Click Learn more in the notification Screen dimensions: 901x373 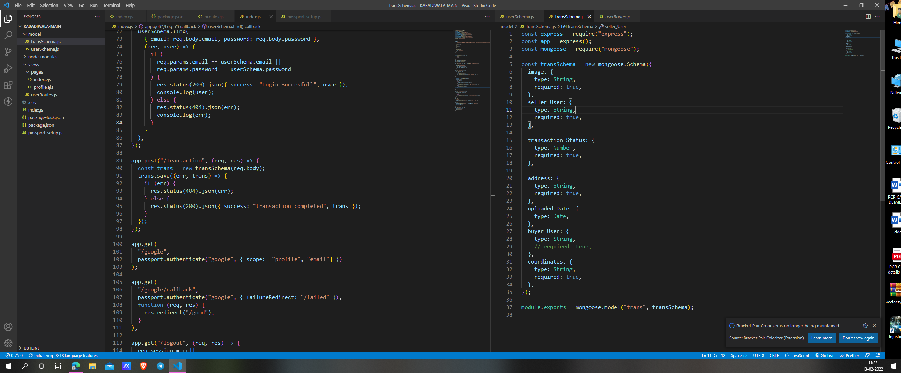[821, 338]
